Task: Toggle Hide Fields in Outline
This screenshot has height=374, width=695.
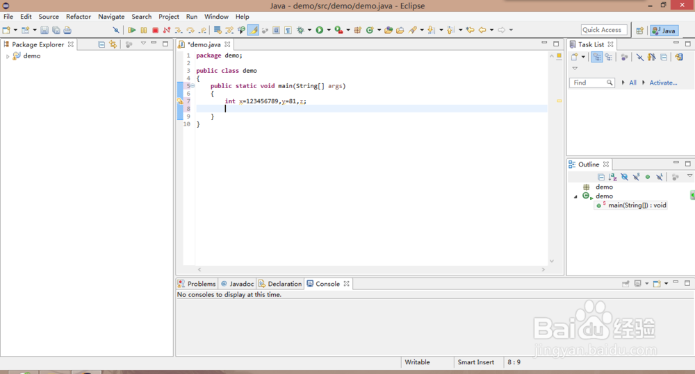Action: pyautogui.click(x=625, y=177)
